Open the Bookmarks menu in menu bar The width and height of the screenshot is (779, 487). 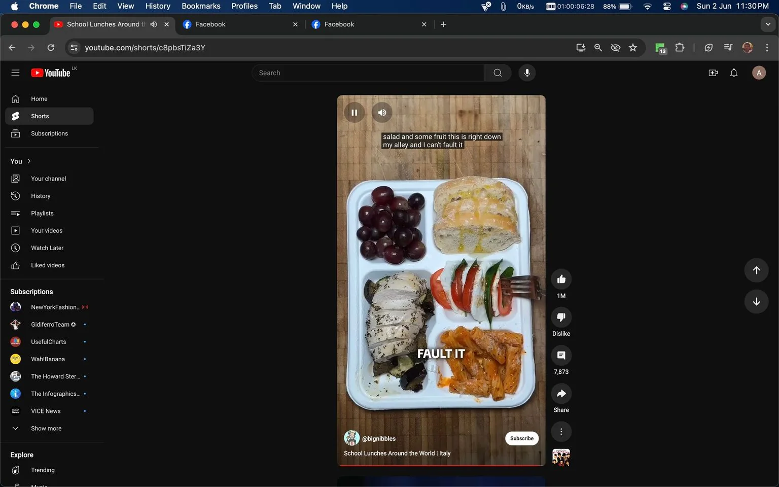[x=201, y=6]
